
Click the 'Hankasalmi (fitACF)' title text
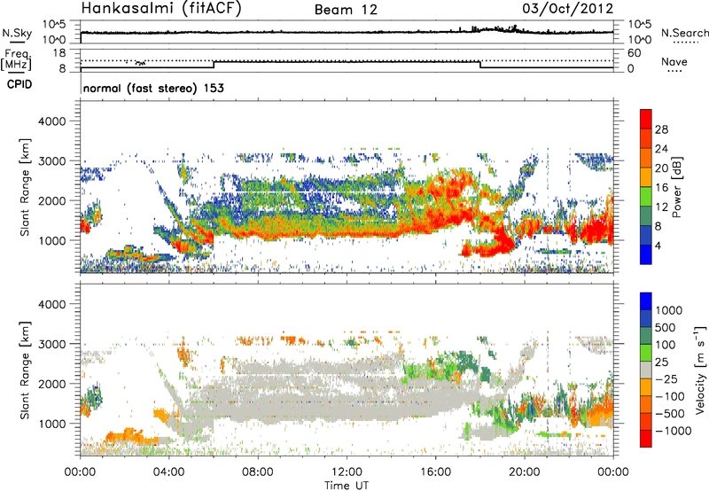click(x=161, y=9)
